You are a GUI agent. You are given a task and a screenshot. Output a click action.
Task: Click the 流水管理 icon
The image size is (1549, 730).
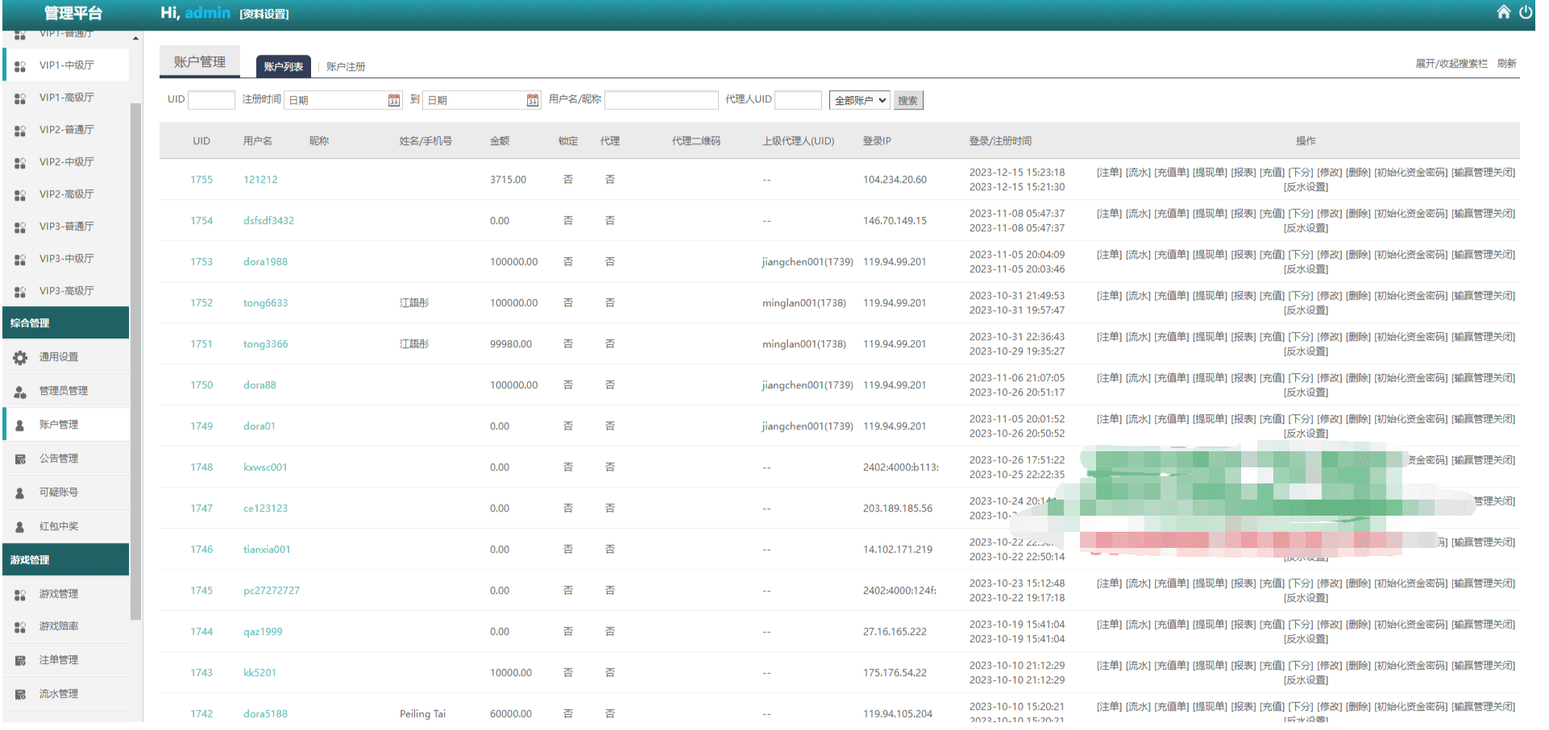click(x=20, y=694)
